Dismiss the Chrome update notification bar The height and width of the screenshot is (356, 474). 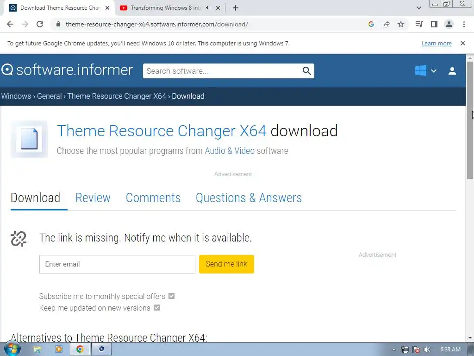(463, 43)
